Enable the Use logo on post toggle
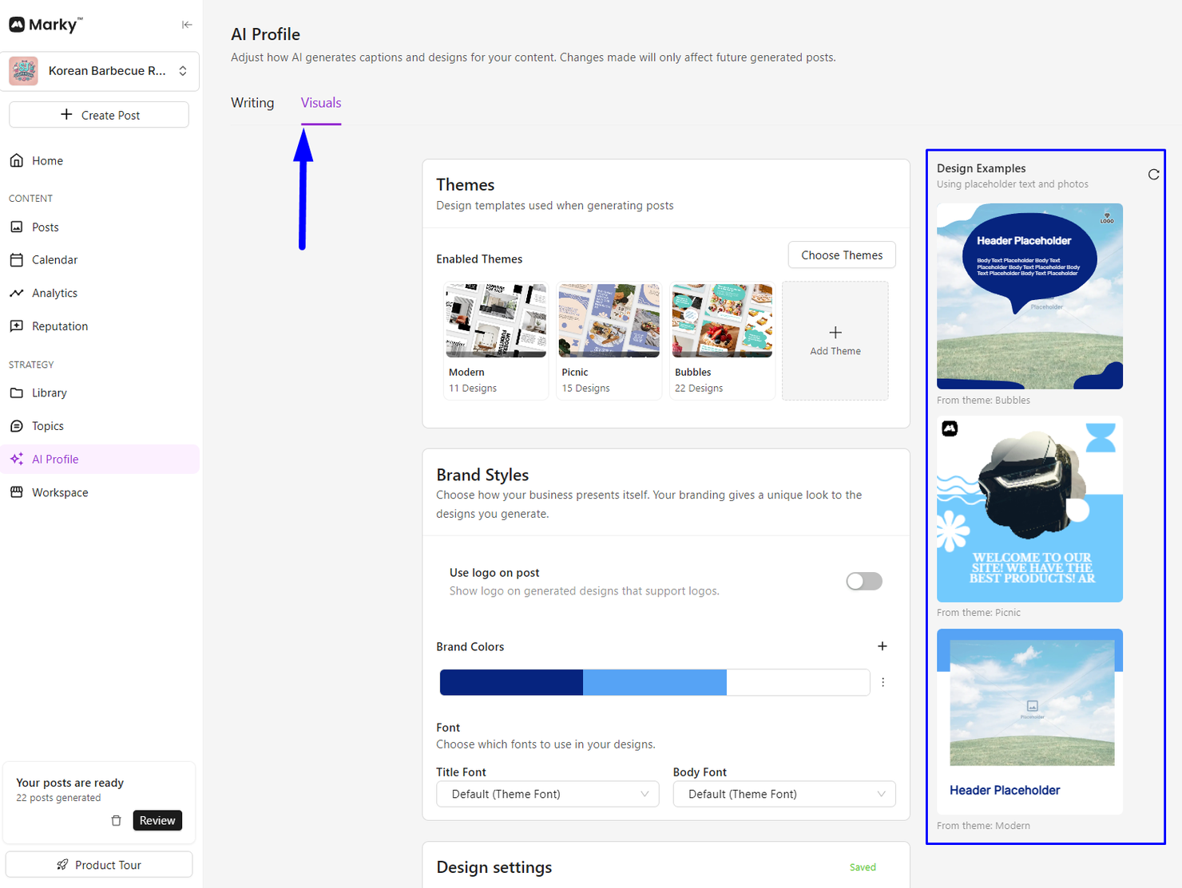 pyautogui.click(x=863, y=581)
